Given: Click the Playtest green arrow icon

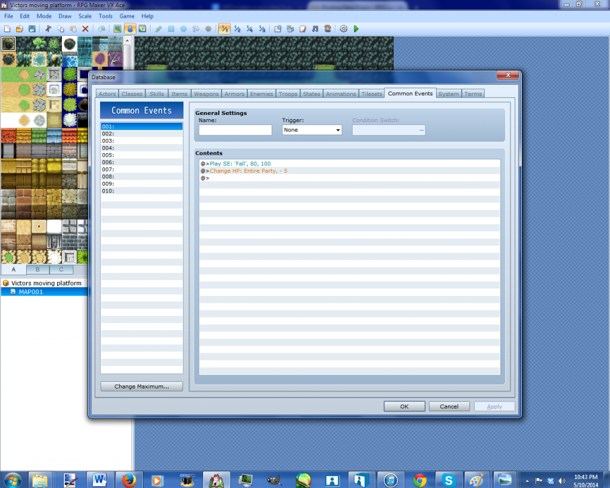Looking at the screenshot, I should point(356,29).
